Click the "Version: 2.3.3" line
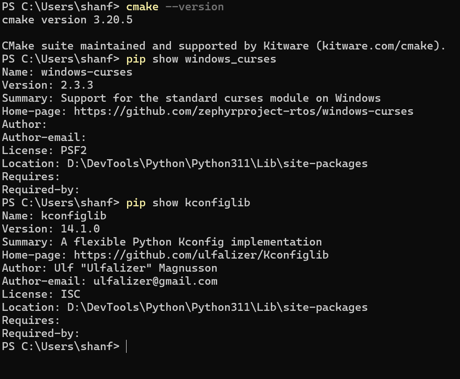Screen dimensions: 460x379 (48, 85)
